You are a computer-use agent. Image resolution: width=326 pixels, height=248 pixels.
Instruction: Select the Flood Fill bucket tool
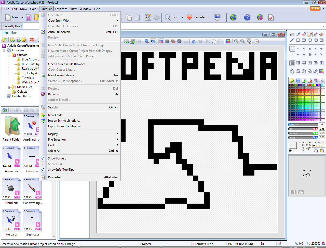pos(321,34)
